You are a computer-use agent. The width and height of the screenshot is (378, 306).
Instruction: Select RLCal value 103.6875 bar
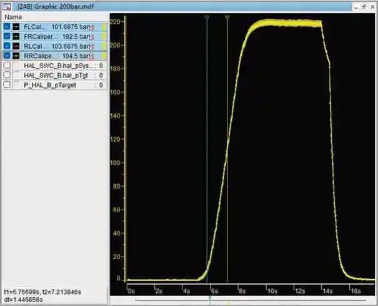[70, 46]
